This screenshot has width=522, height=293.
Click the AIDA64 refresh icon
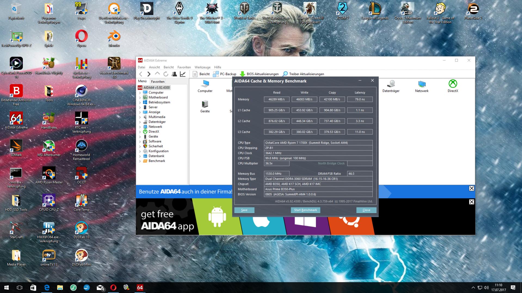166,74
